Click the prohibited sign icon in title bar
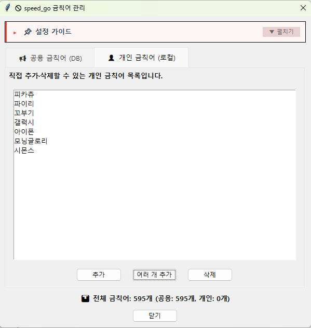This screenshot has height=328, width=311. [18, 8]
